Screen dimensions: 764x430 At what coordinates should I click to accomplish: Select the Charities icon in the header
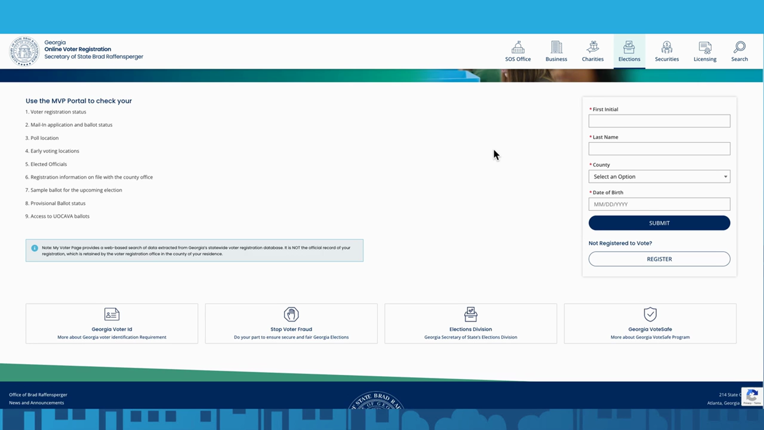pos(592,47)
